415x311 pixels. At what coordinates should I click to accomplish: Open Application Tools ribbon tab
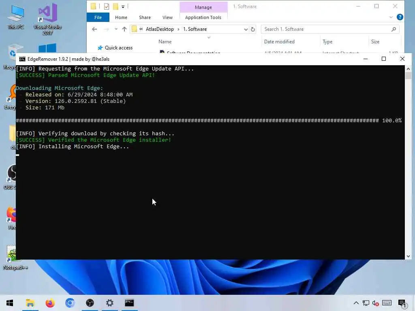point(203,17)
